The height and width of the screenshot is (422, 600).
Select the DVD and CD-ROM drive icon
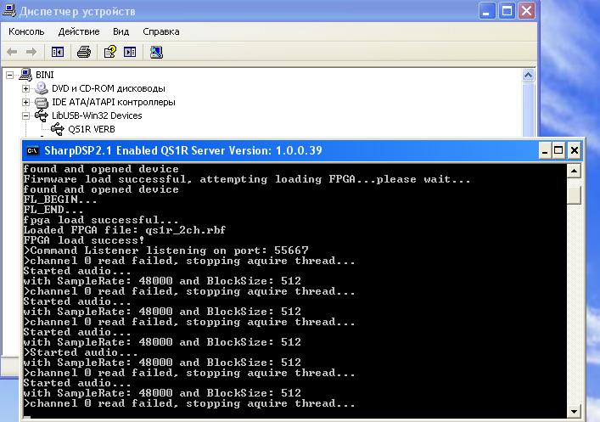coord(42,88)
